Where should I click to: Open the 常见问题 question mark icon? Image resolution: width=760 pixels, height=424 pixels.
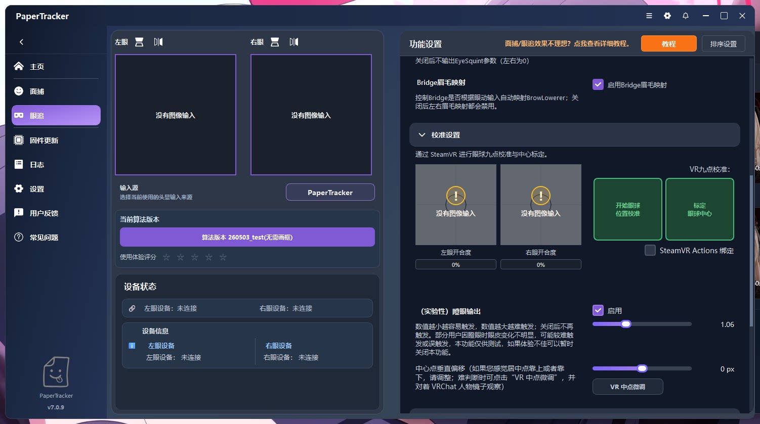(x=19, y=237)
